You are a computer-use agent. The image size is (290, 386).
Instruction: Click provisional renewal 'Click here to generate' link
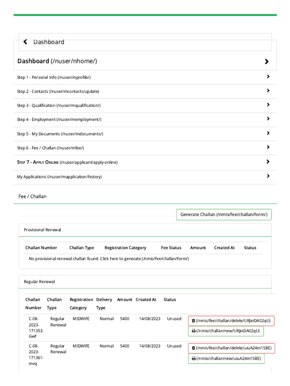tap(144, 259)
